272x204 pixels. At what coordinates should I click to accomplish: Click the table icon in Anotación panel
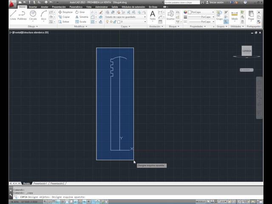pos(160,22)
